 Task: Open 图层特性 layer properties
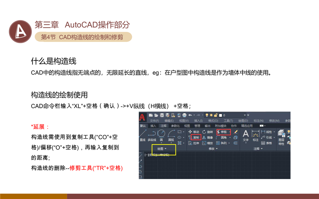coord(281,137)
